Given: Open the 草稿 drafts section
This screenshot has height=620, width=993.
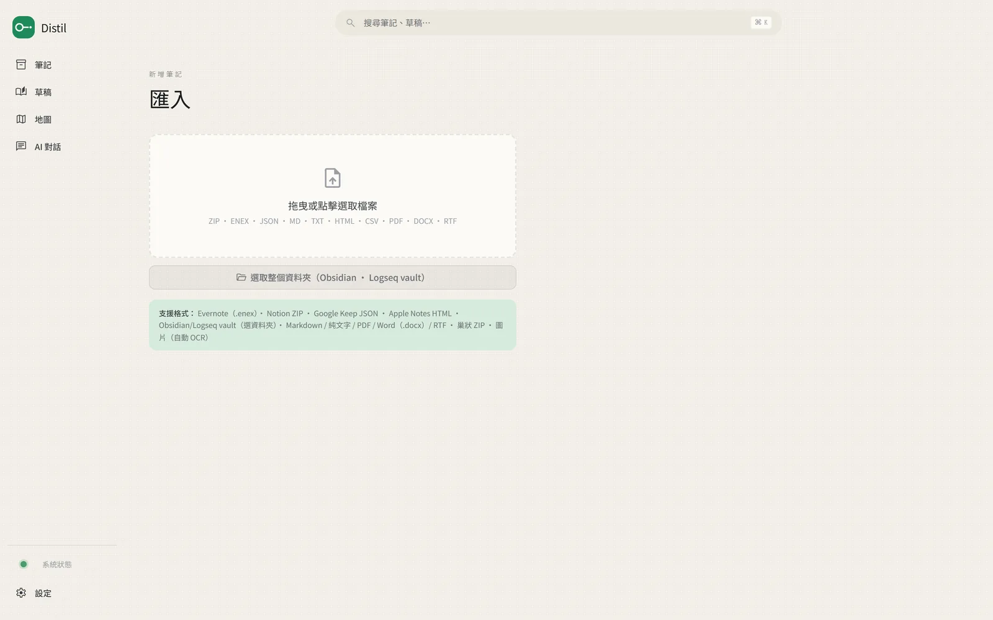Looking at the screenshot, I should 62,92.
